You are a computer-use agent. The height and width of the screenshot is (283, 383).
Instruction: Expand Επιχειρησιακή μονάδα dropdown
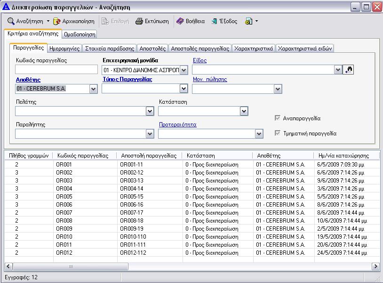[184, 70]
